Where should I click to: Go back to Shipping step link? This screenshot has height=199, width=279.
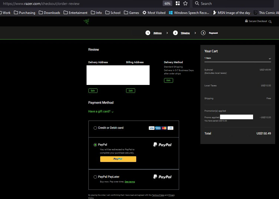(185, 33)
